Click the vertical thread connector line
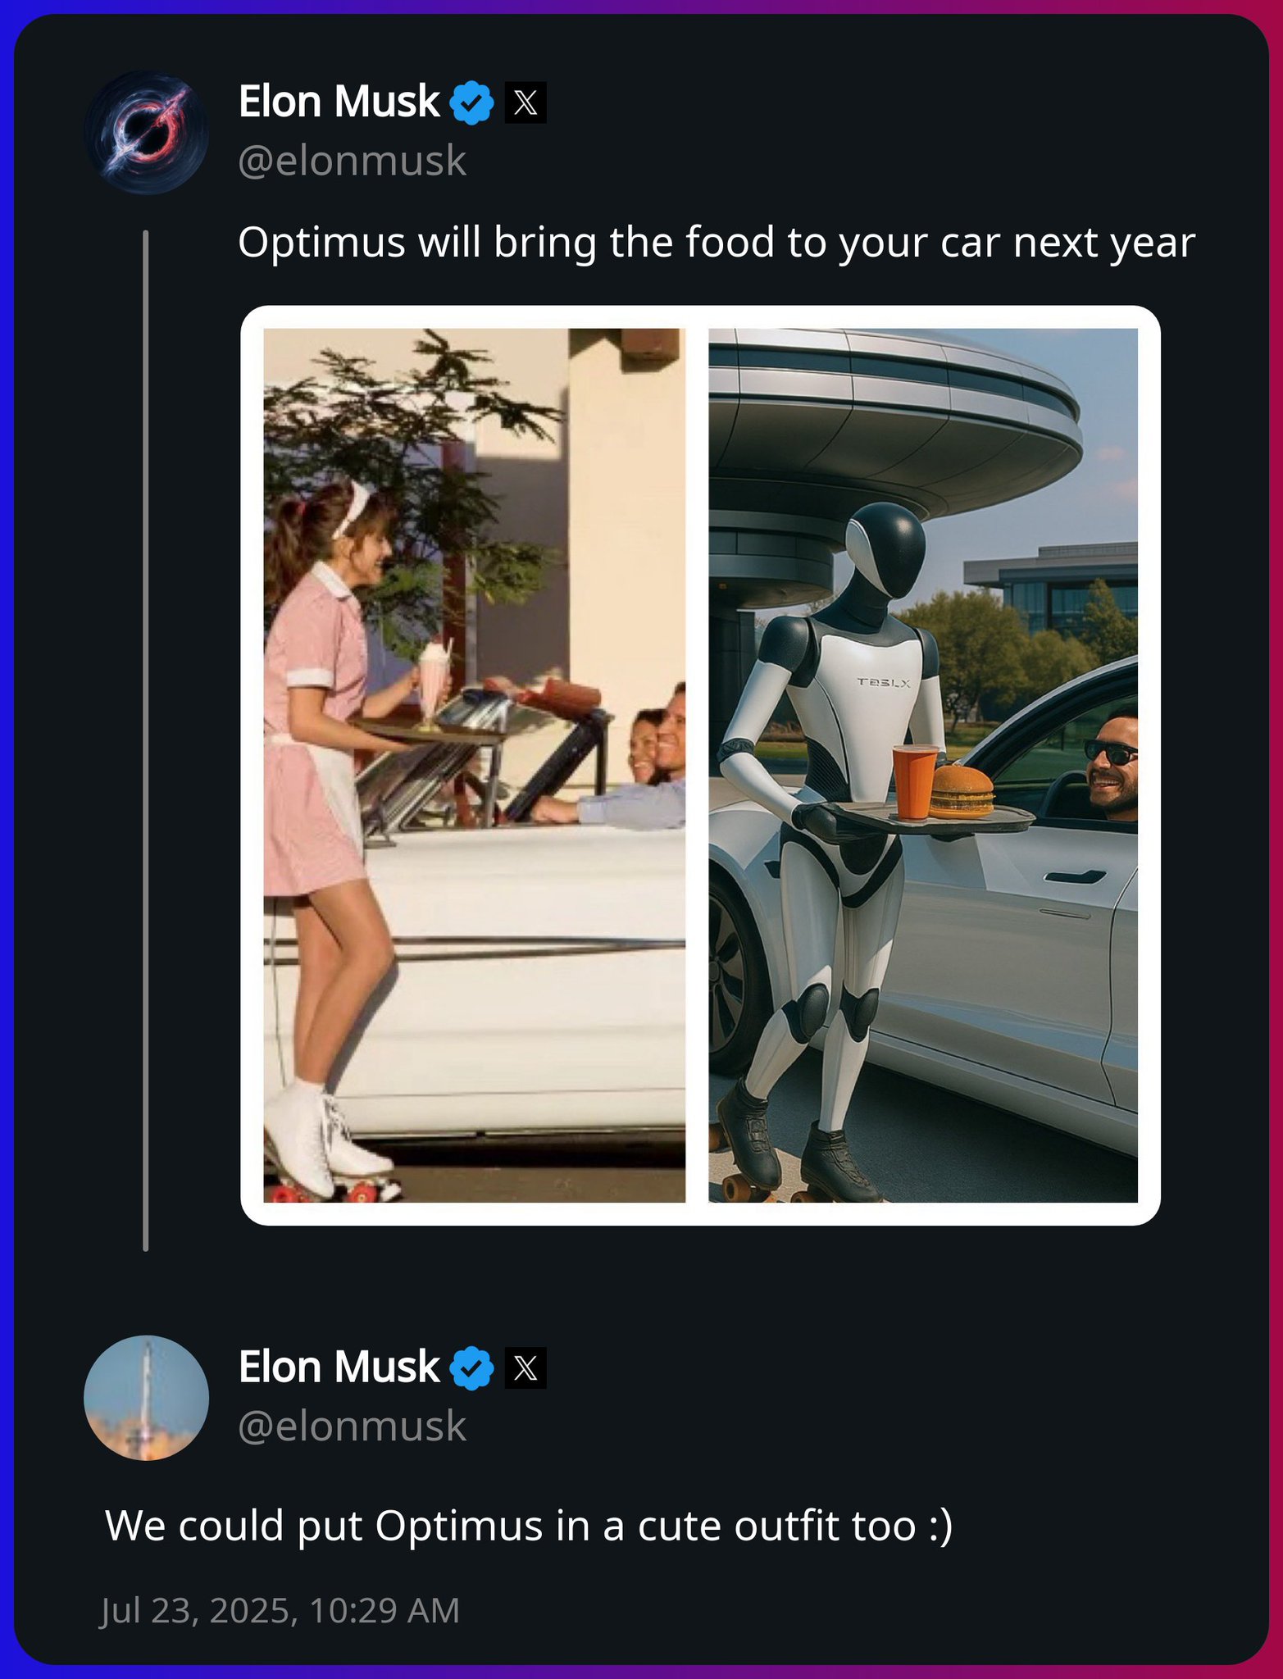This screenshot has height=1679, width=1283. tap(146, 740)
